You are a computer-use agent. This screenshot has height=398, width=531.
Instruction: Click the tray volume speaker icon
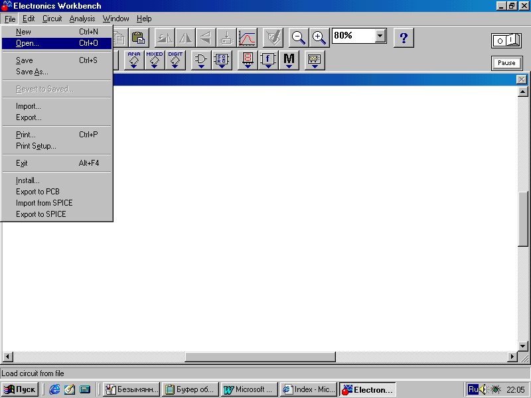483,389
